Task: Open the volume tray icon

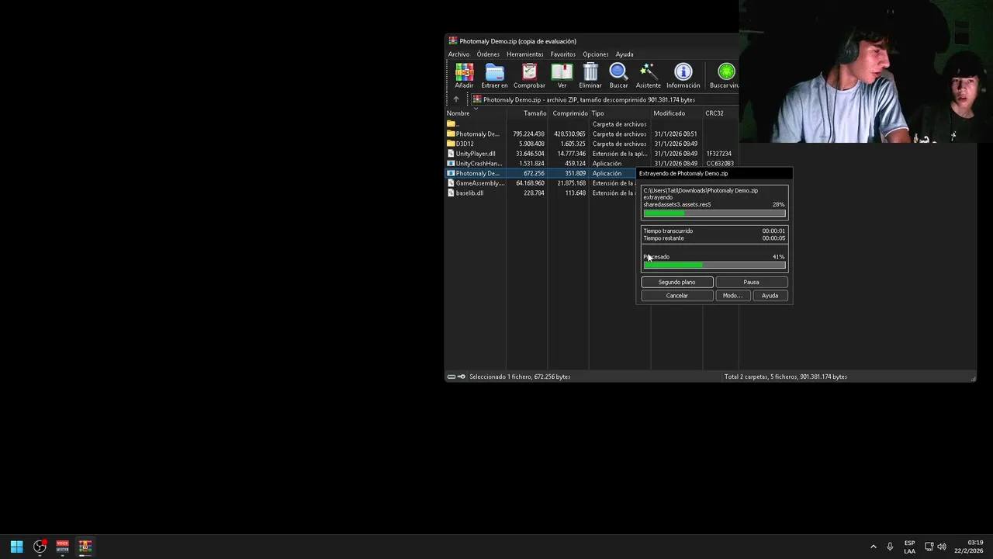Action: [942, 547]
